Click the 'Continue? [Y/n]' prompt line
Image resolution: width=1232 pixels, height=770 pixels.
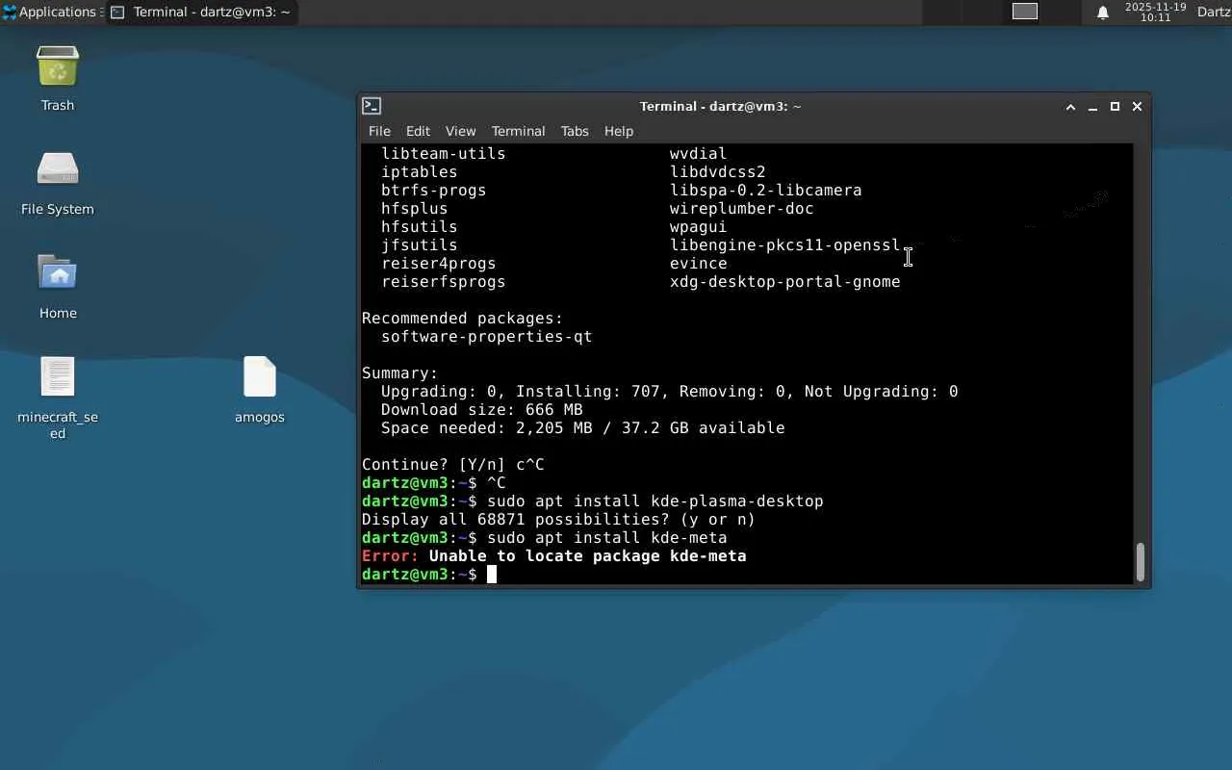(453, 465)
